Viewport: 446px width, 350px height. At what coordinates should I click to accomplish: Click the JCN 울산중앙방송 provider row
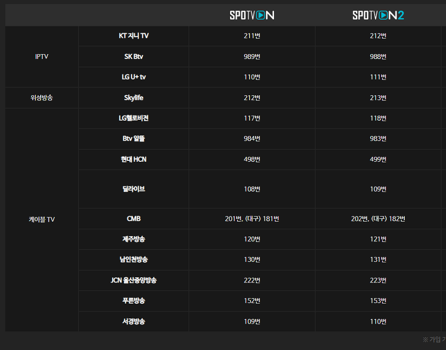pos(133,280)
